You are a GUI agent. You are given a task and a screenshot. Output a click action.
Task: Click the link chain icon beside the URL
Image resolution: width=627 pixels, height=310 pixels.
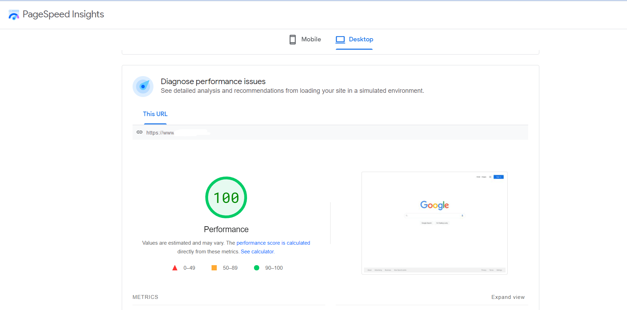(x=140, y=132)
